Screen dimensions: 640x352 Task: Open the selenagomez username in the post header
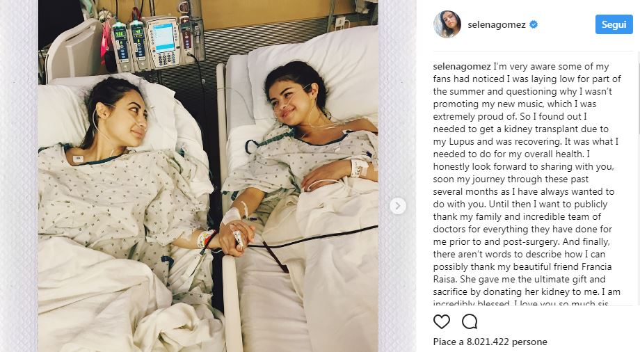coord(496,24)
